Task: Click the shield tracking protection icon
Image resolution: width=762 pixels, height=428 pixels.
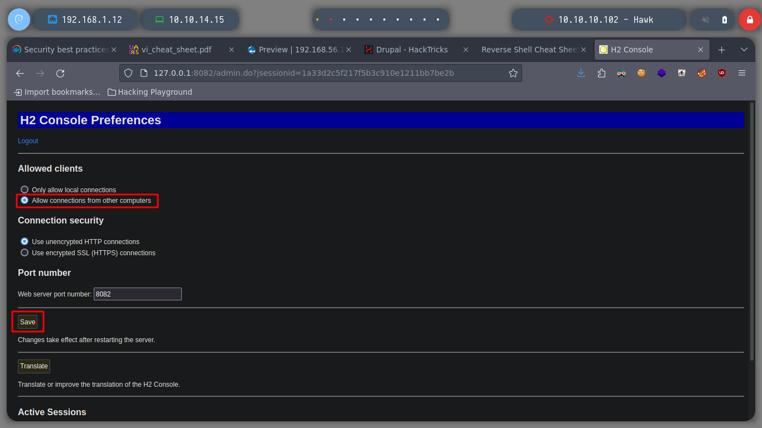Action: click(x=128, y=73)
